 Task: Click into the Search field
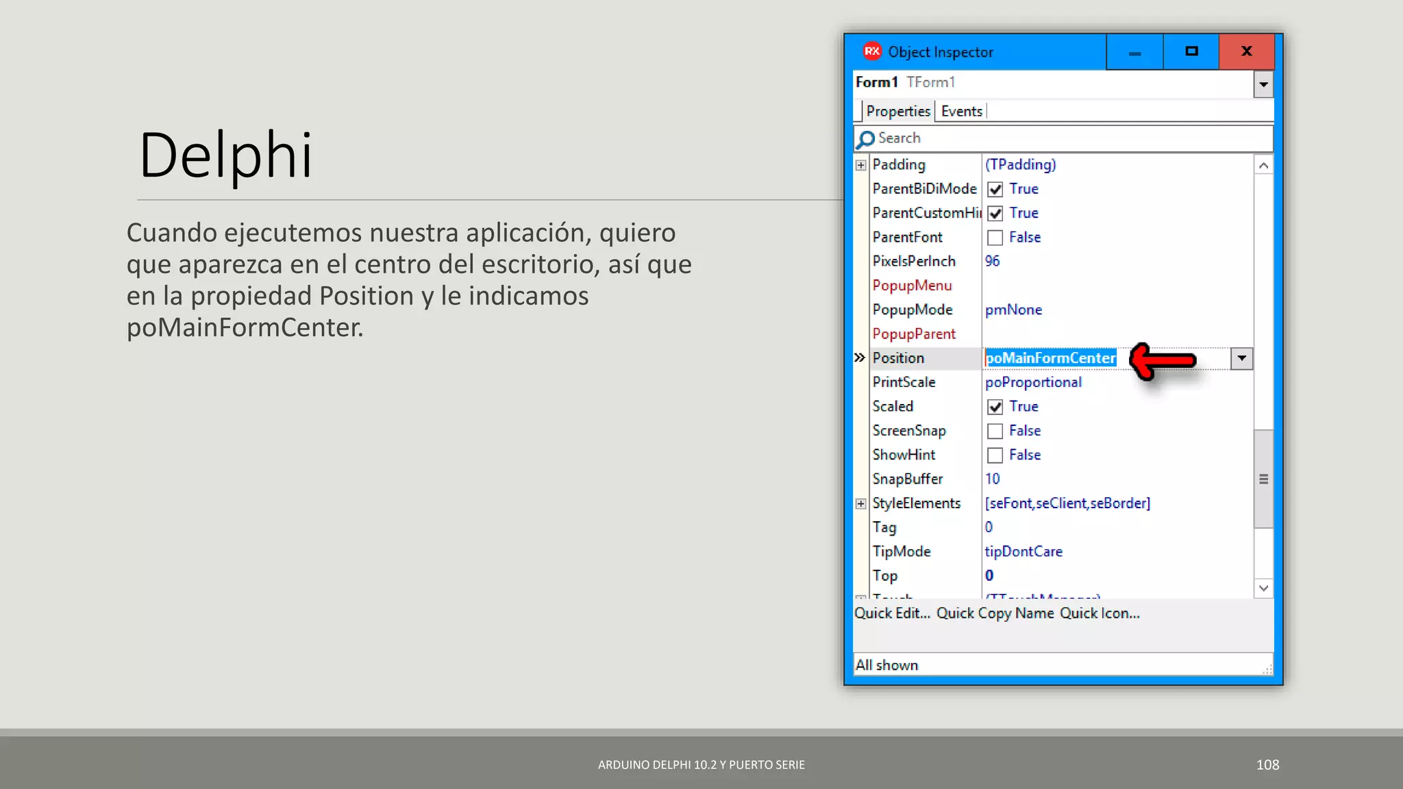pyautogui.click(x=1063, y=138)
